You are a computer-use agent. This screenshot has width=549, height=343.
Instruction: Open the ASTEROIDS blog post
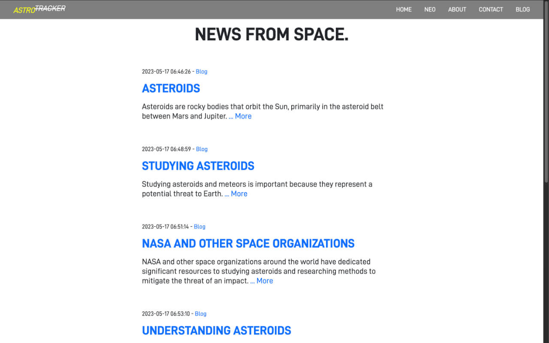click(x=171, y=88)
